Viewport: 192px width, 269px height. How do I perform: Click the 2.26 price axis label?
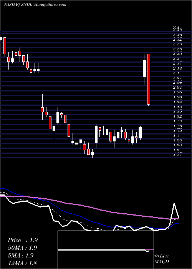[177, 49]
